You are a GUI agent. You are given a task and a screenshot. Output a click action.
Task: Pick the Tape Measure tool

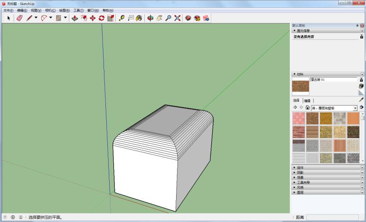pos(122,18)
